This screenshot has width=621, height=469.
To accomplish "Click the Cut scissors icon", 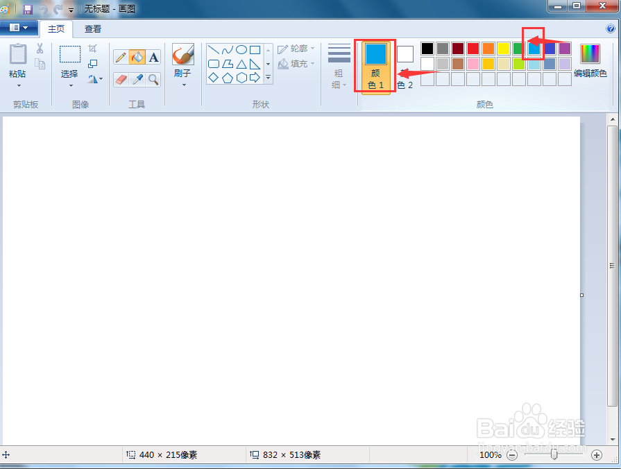I will tap(40, 49).
